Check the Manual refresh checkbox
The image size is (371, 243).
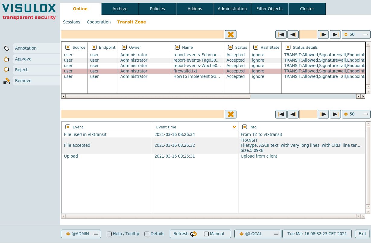point(206,234)
